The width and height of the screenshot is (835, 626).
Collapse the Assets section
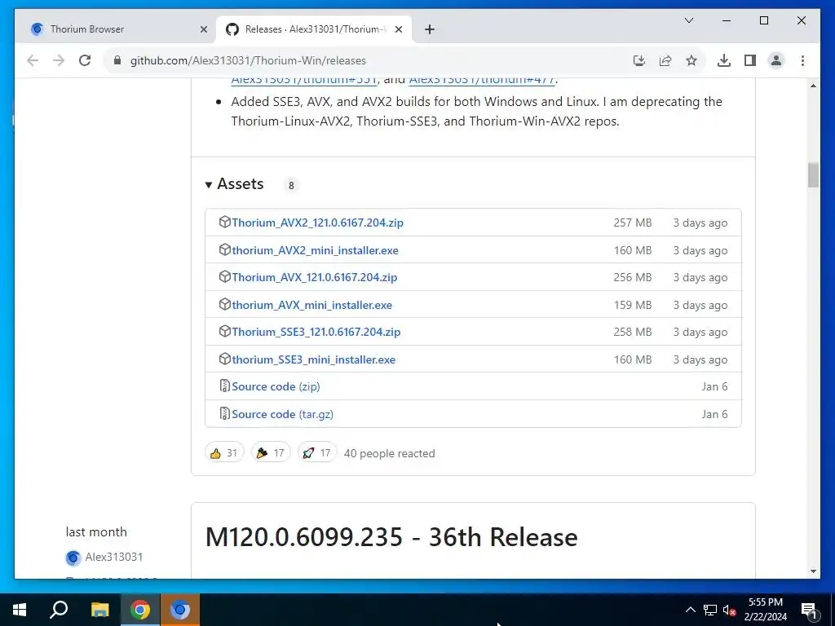pyautogui.click(x=234, y=184)
